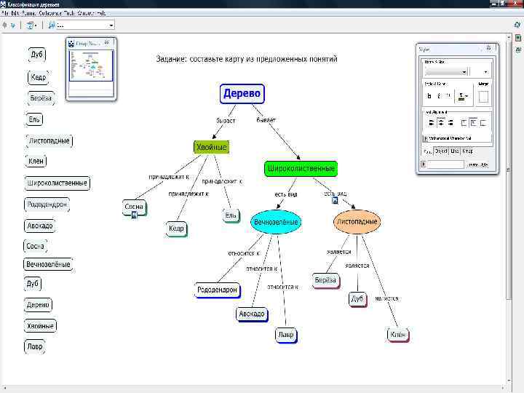The height and width of the screenshot is (393, 524).
Task: Switch to the Cmap tab in Styles
Action: coord(467,151)
